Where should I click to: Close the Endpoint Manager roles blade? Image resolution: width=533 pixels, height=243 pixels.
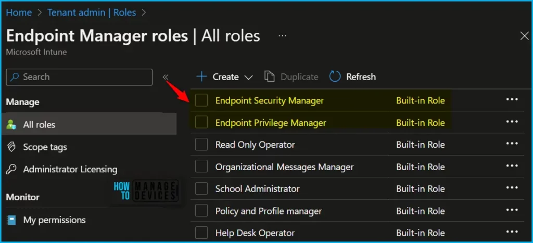click(525, 36)
